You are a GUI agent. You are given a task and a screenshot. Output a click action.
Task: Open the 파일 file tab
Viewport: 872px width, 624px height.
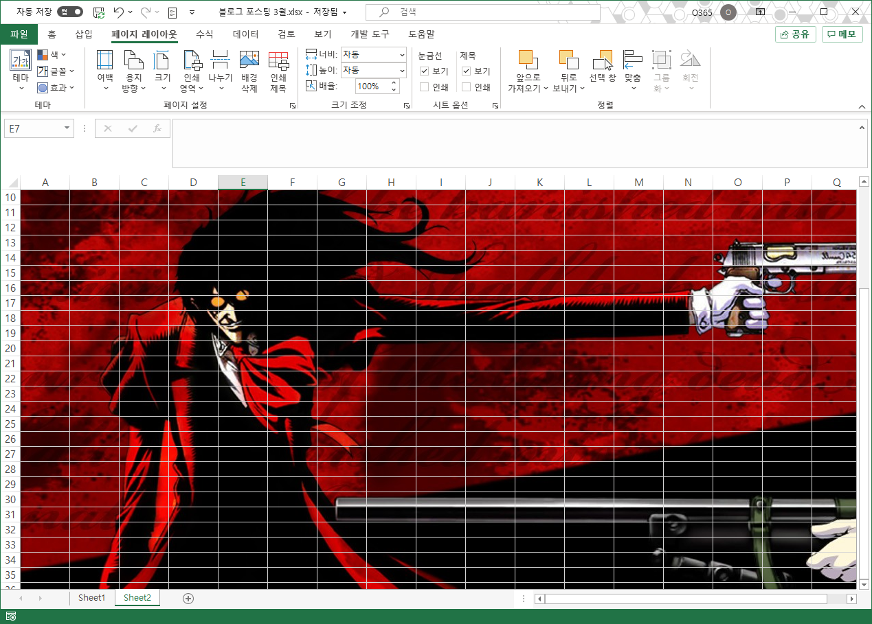coord(19,34)
